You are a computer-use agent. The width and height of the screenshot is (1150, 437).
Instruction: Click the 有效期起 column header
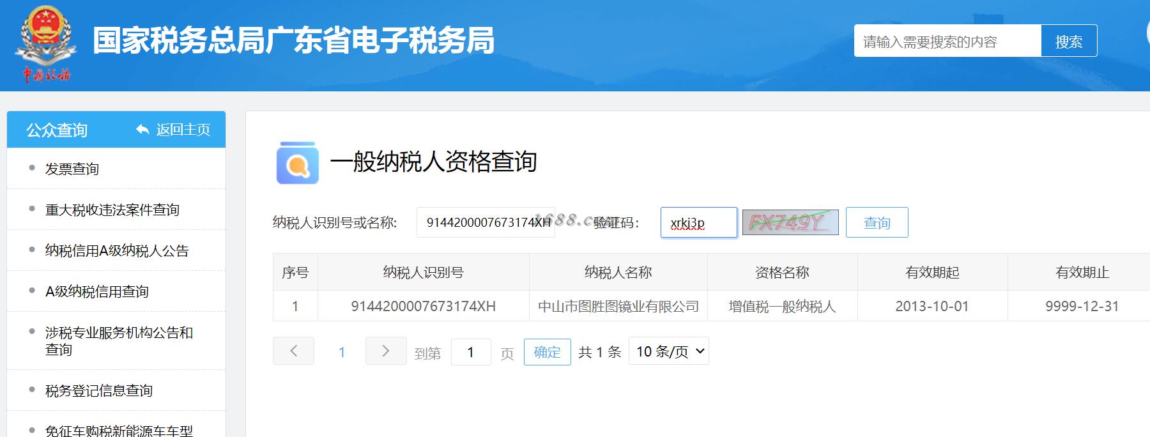click(x=932, y=272)
